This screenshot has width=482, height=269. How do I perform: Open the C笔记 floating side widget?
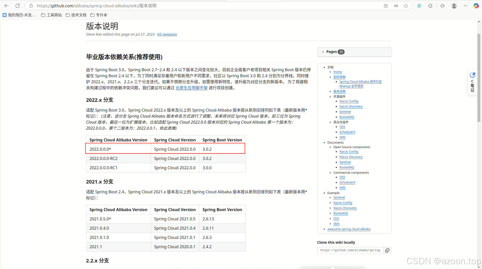click(472, 82)
